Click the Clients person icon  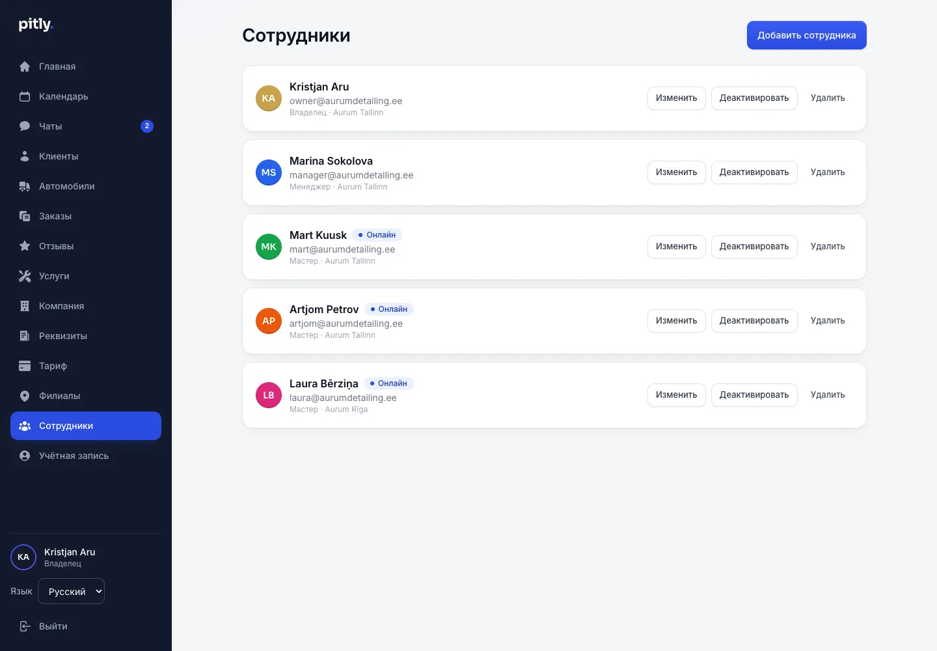[25, 156]
